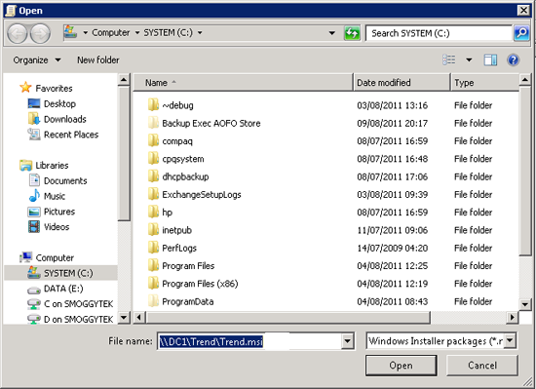Click the Favorites star icon
The image size is (536, 389).
coord(25,88)
